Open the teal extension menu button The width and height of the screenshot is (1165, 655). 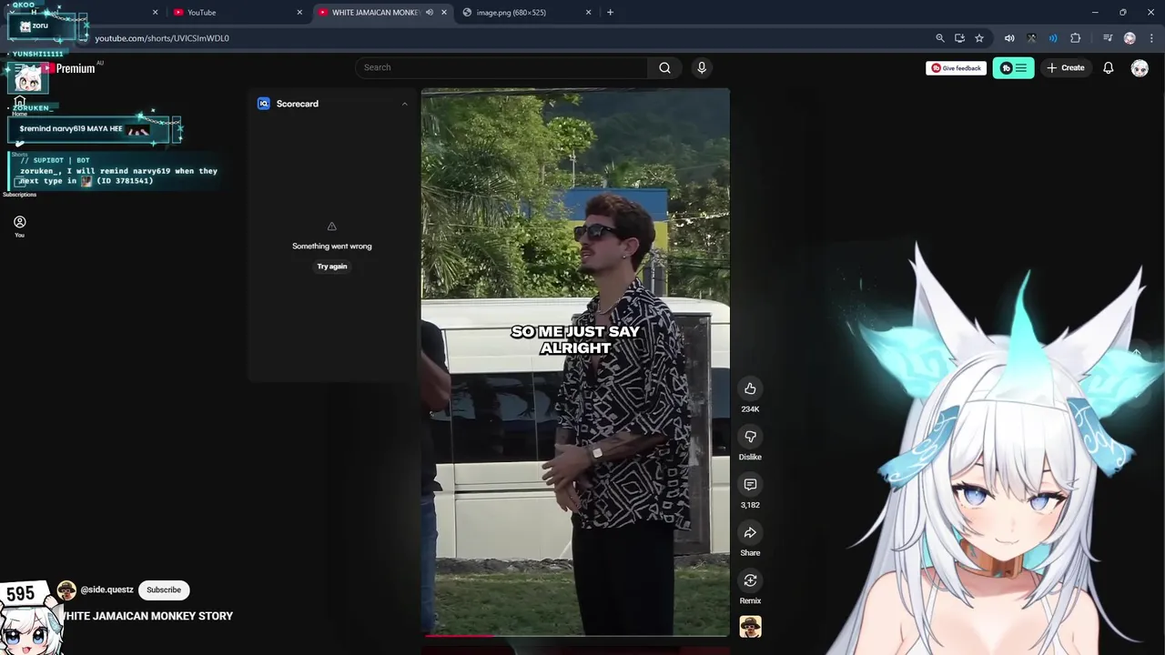[1013, 68]
